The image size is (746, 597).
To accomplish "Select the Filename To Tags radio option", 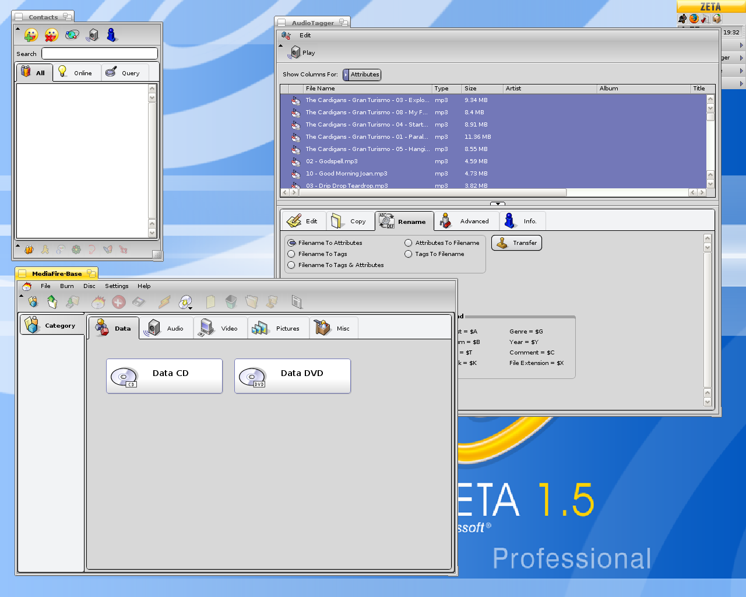I will pos(291,254).
